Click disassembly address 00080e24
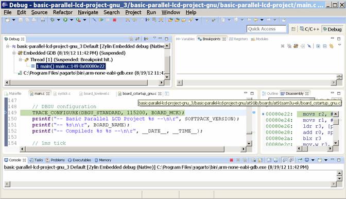The width and height of the screenshot is (346, 199). [279, 120]
